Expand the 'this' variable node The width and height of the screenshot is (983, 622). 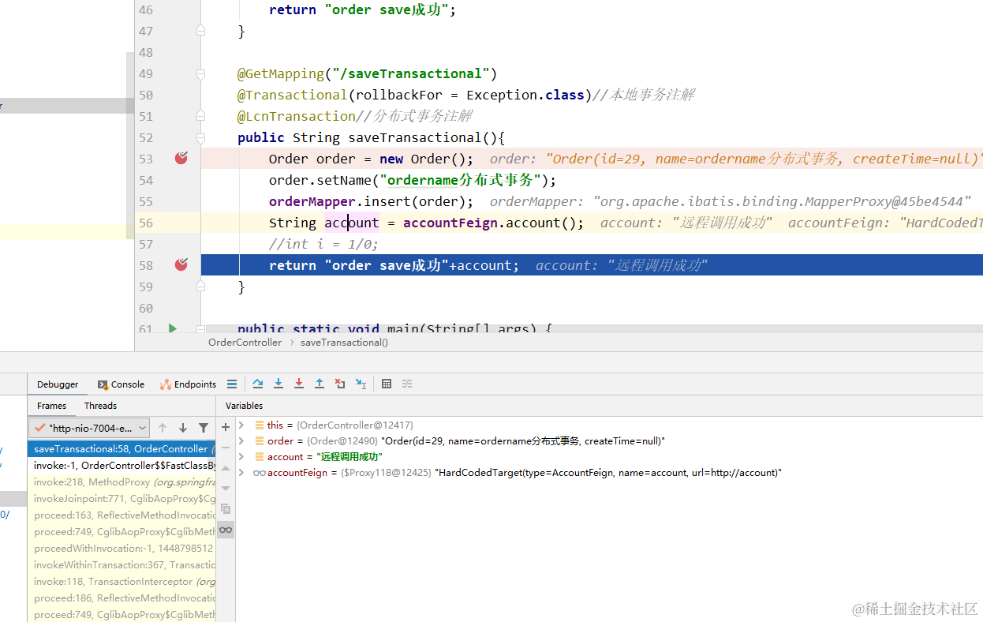[x=241, y=425]
